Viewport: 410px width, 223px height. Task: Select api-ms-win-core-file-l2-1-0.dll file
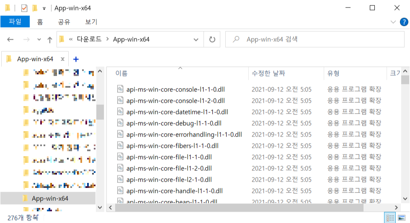pyautogui.click(x=169, y=180)
